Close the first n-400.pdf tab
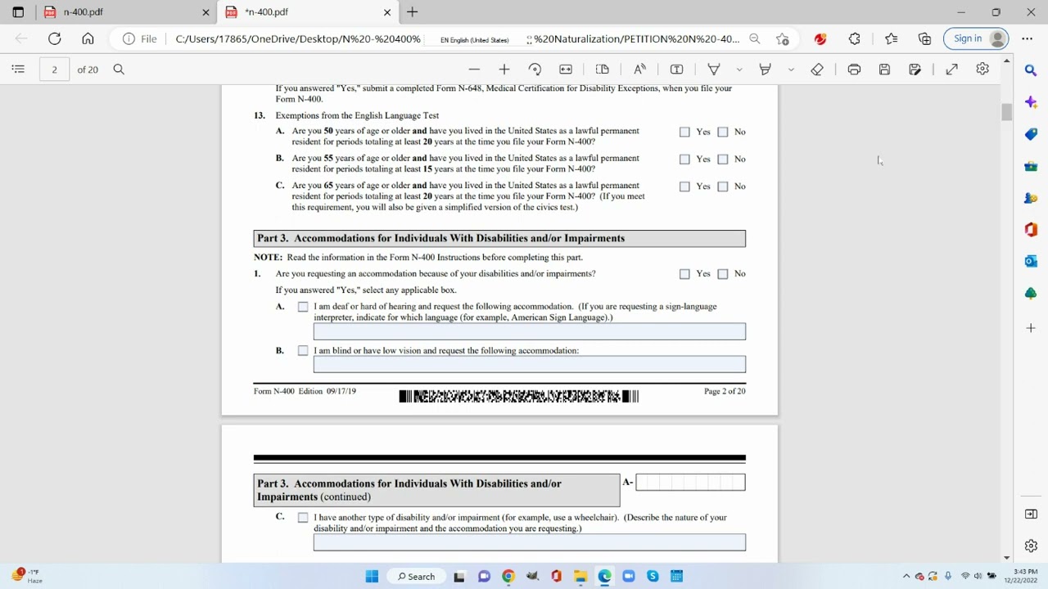Viewport: 1048px width, 589px height. pyautogui.click(x=206, y=12)
